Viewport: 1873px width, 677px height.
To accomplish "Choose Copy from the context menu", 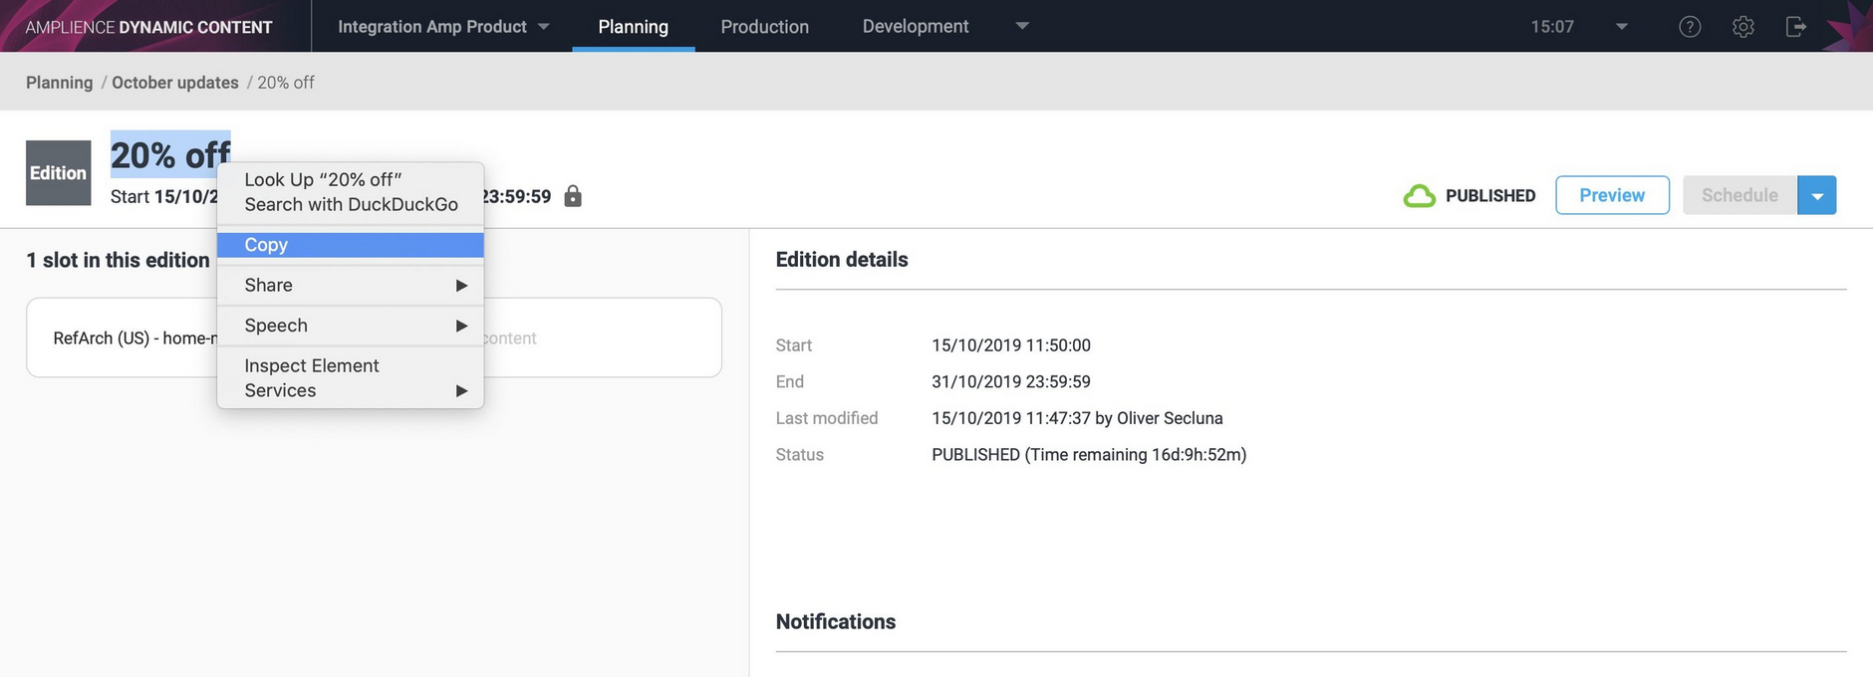I will point(351,245).
